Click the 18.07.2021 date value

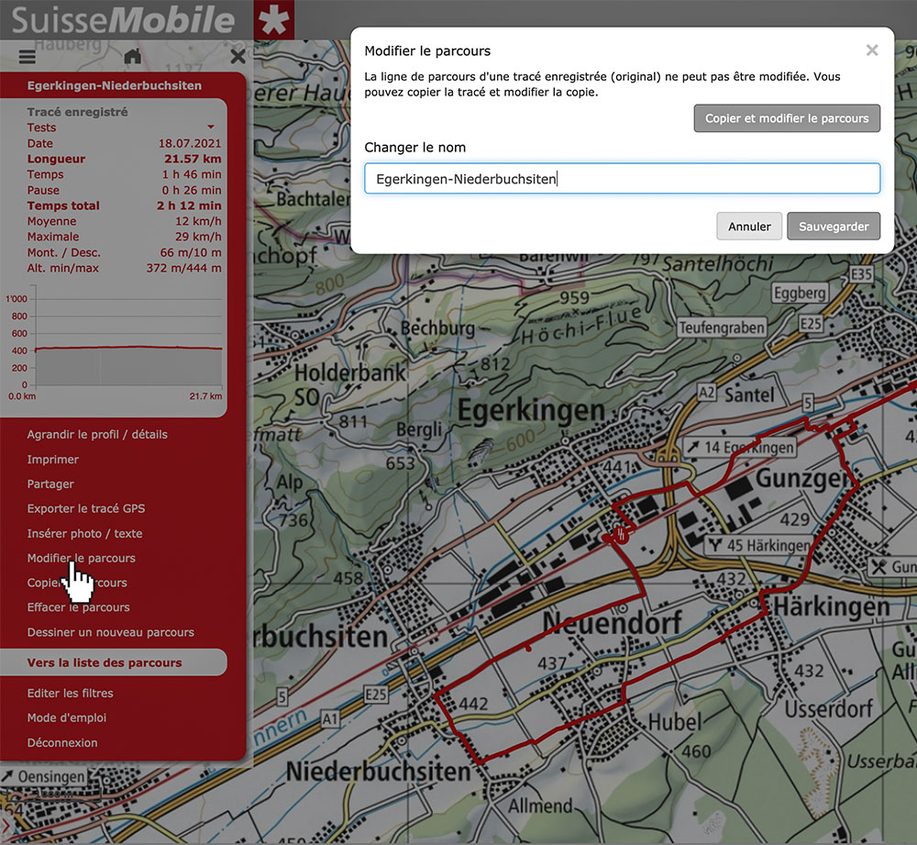coord(190,143)
